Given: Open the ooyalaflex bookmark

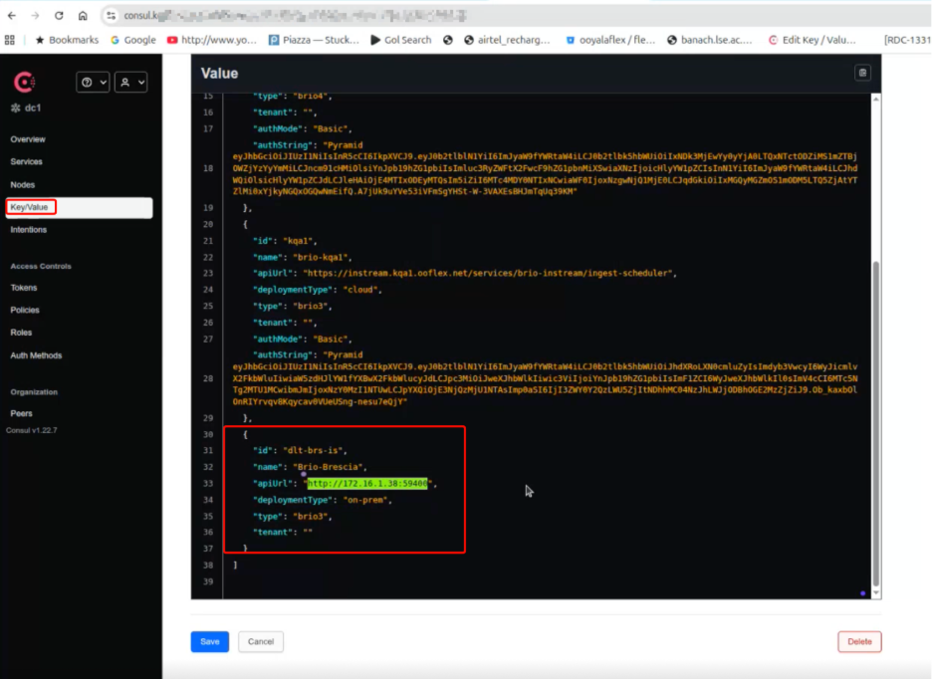Looking at the screenshot, I should (610, 40).
